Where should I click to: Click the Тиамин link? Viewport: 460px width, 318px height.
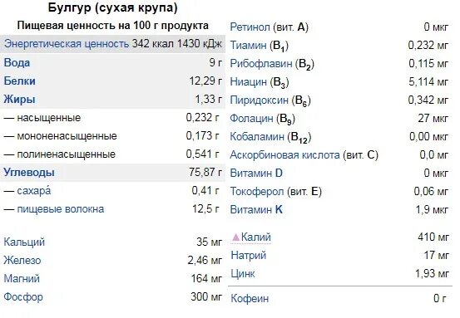point(248,46)
